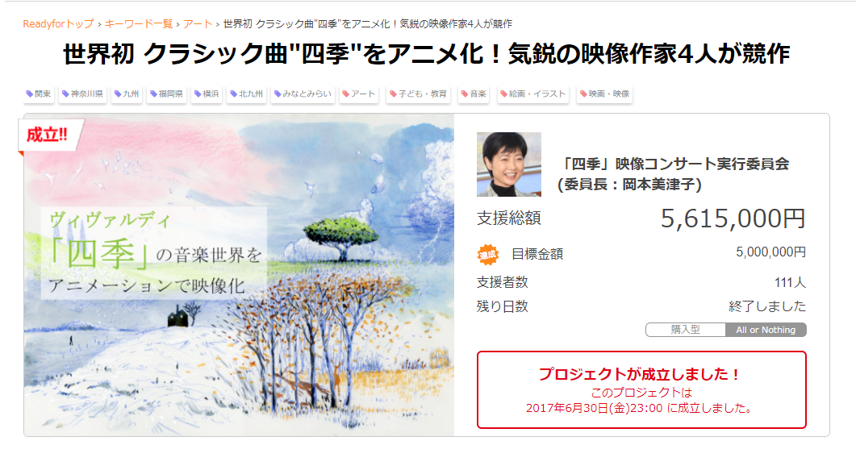This screenshot has width=856, height=466.
Task: Go to Readyforトップ breadcrumb
Action: pos(58,24)
